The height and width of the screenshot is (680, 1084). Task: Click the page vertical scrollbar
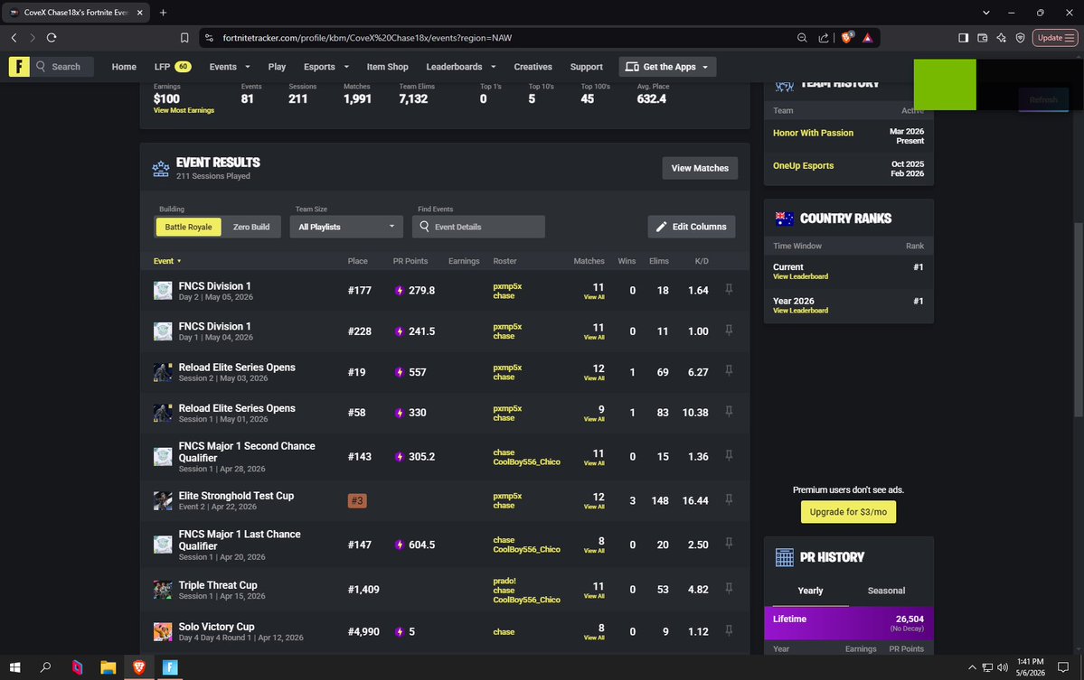[1079, 318]
